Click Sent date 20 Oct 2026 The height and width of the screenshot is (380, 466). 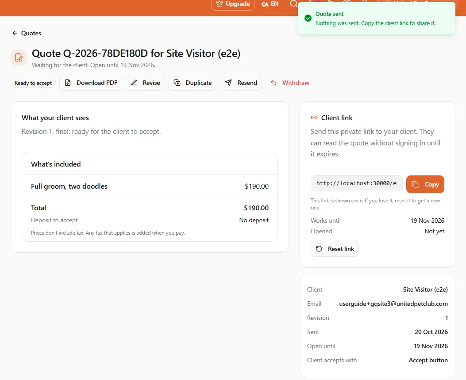click(x=431, y=332)
